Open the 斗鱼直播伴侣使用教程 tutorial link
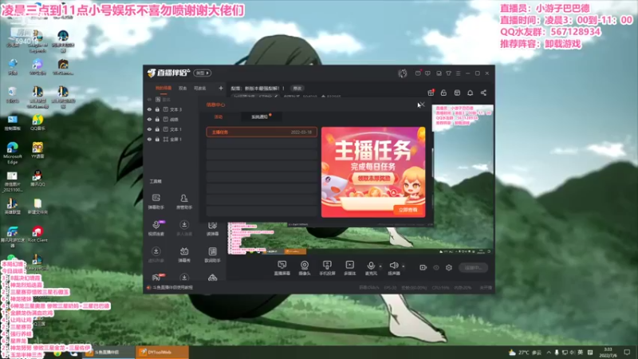The image size is (638, 359). pos(172,287)
